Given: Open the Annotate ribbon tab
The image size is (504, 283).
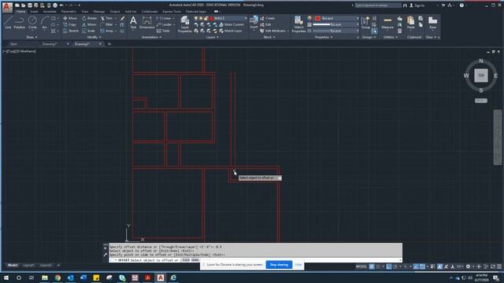Looking at the screenshot, I should [50, 12].
